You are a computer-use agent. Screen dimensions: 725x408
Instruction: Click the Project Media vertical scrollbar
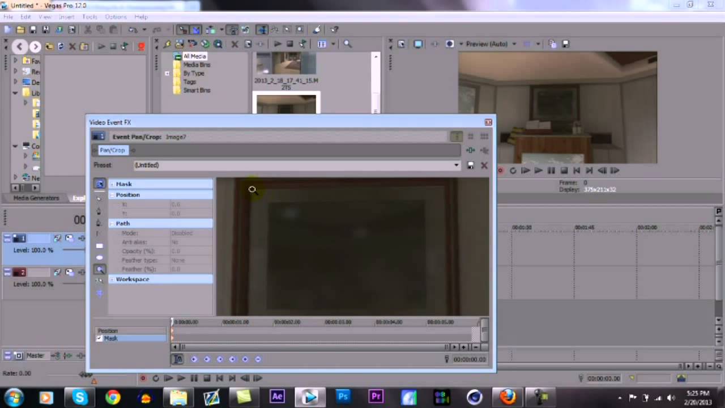[376, 83]
